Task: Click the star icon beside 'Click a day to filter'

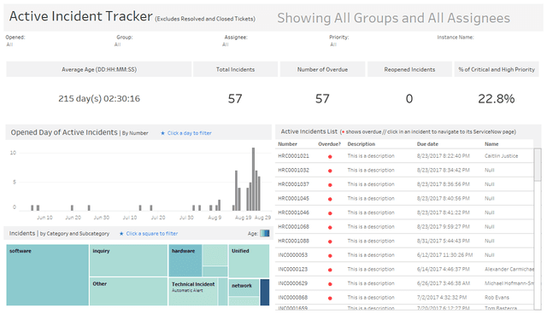Action: (x=162, y=133)
